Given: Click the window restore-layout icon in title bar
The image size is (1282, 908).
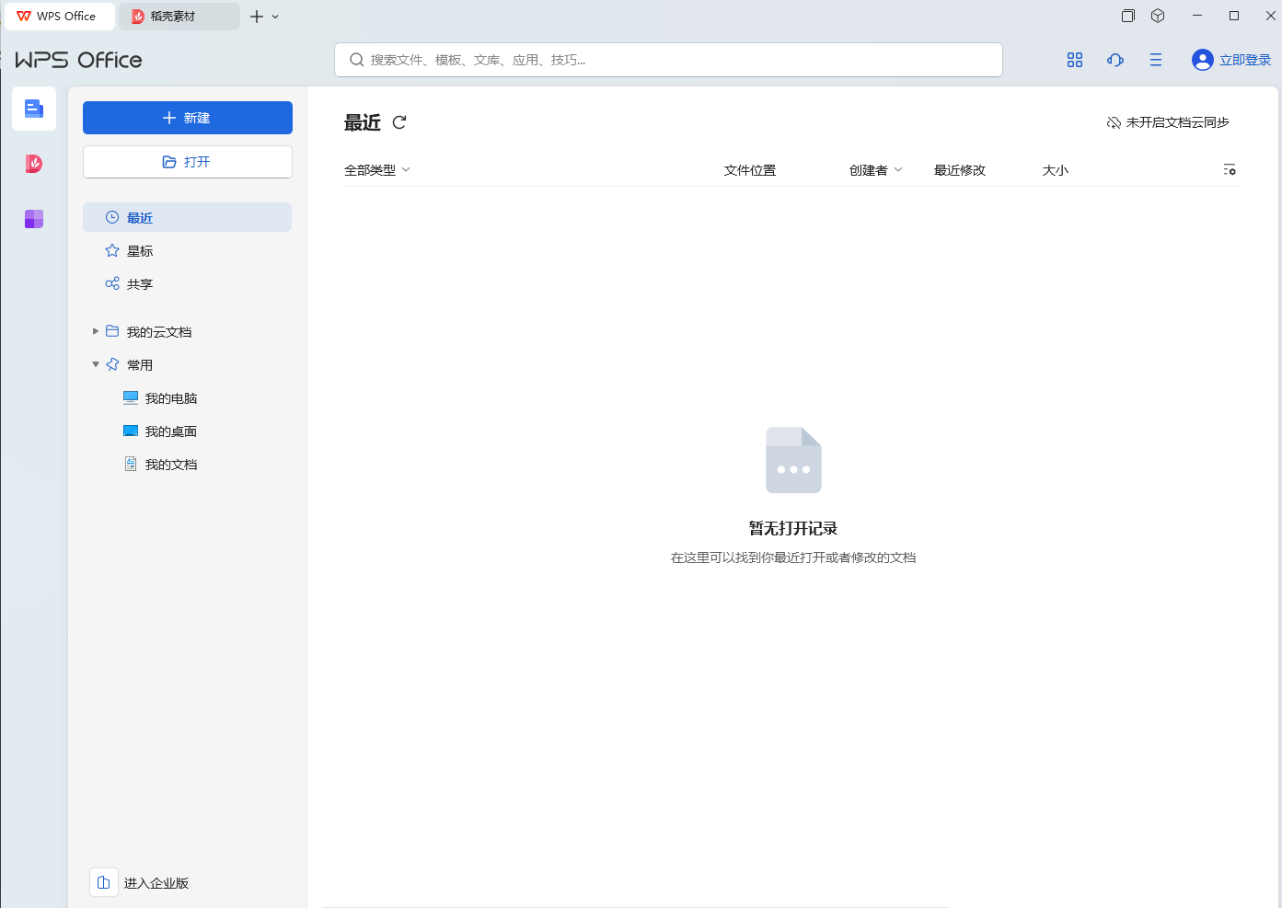Looking at the screenshot, I should 1127,16.
